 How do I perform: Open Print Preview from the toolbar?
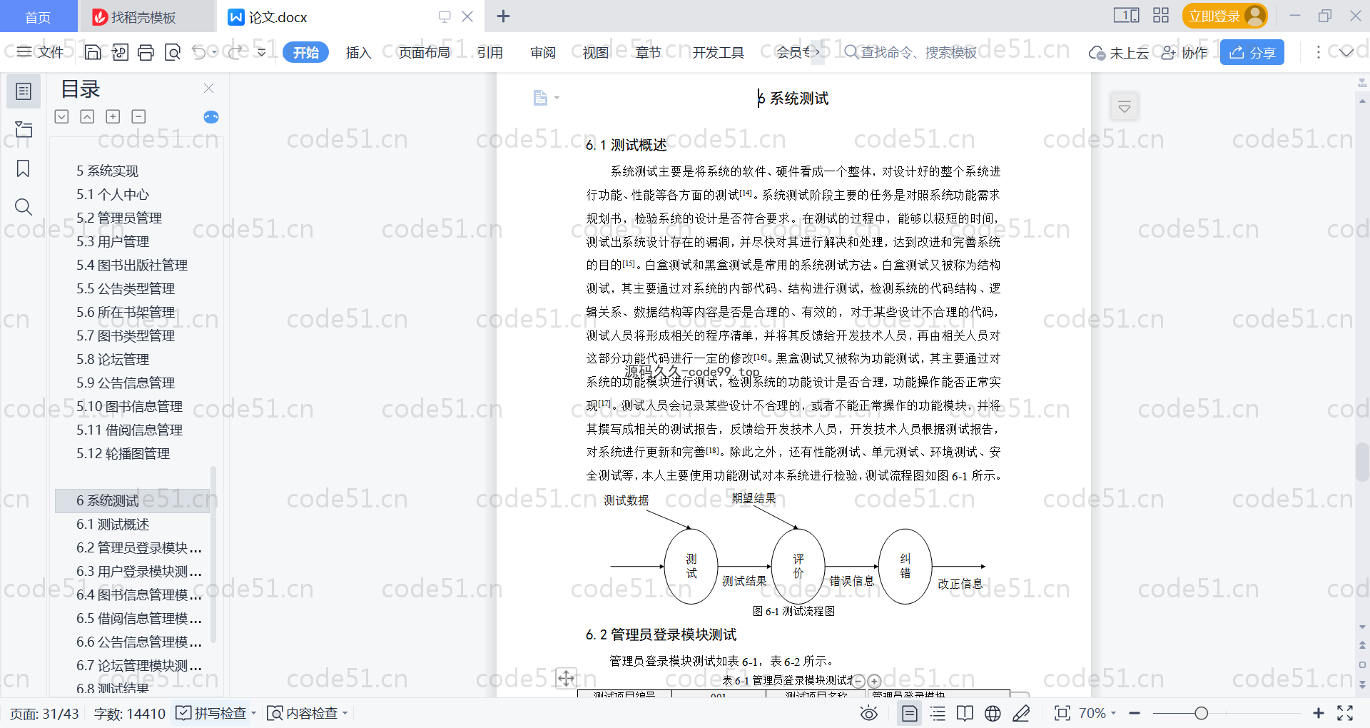(172, 52)
